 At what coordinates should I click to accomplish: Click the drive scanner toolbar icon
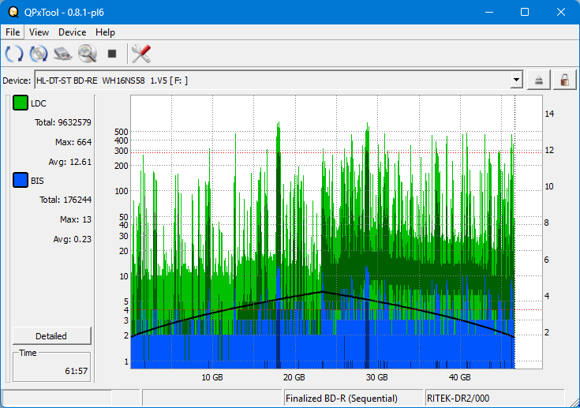point(63,54)
